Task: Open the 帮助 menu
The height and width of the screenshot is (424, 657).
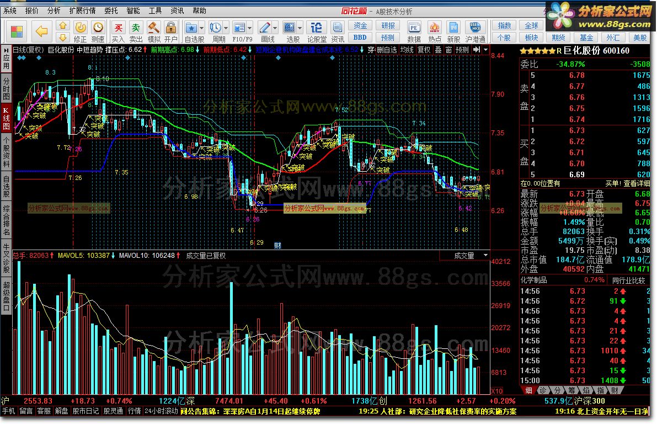Action: pyautogui.click(x=199, y=10)
